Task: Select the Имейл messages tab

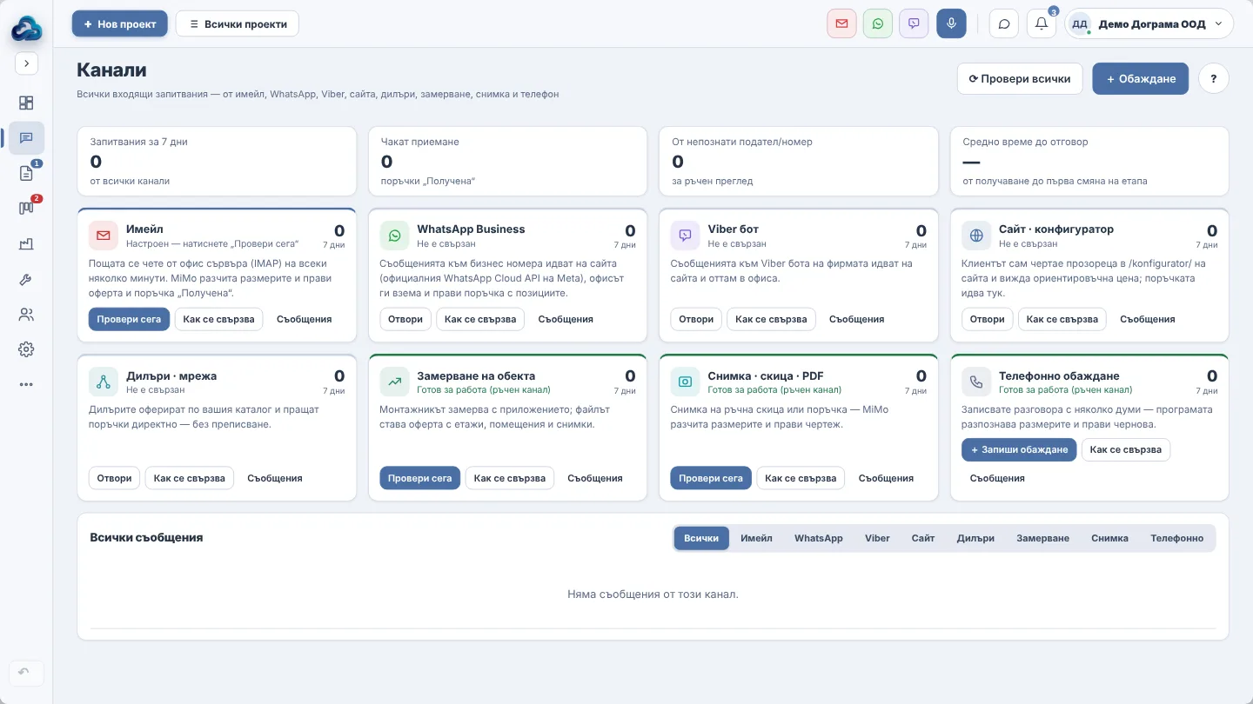Action: pos(756,538)
